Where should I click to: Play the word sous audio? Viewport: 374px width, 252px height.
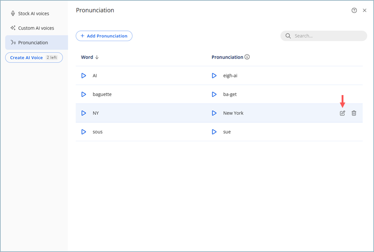point(84,132)
